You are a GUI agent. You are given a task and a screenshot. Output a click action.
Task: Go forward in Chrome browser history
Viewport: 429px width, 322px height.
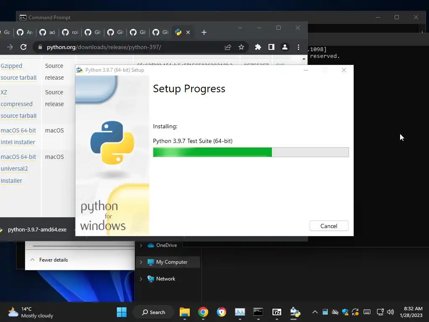tap(10, 47)
